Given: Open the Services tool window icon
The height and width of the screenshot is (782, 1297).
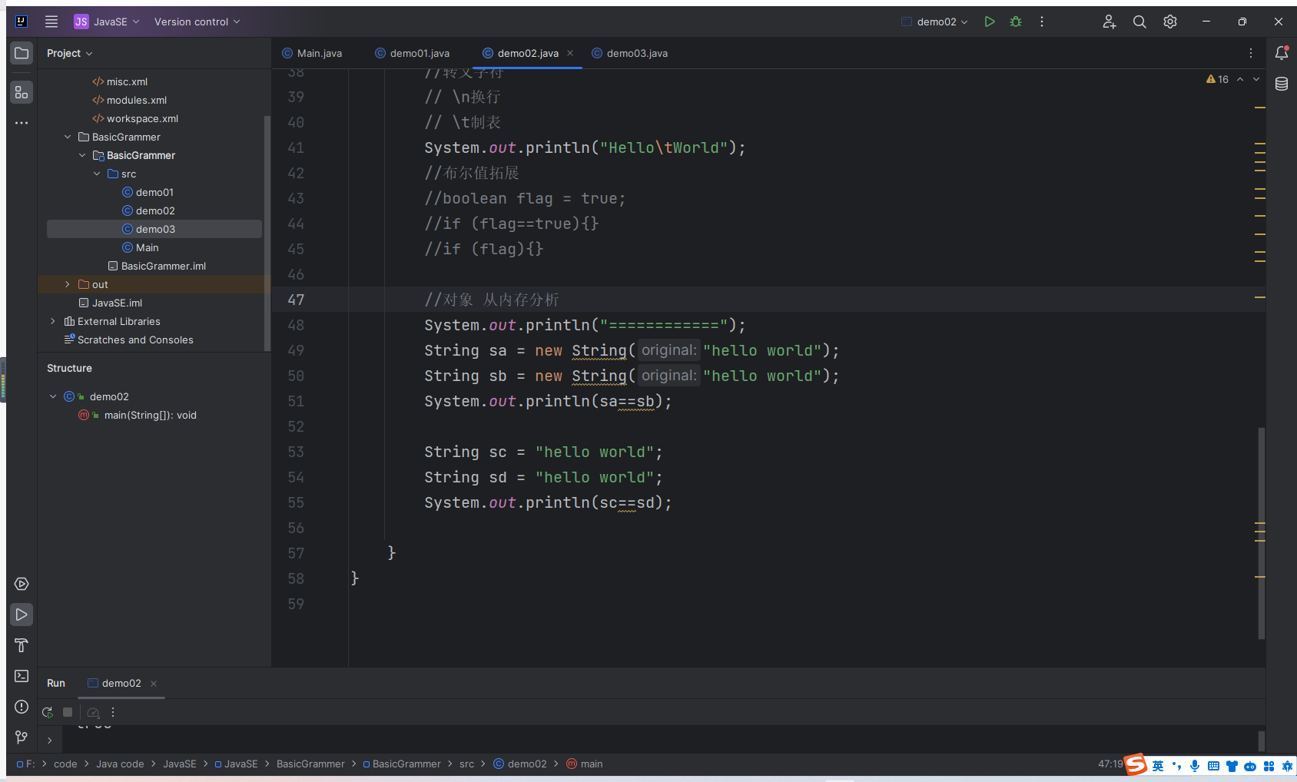Looking at the screenshot, I should point(22,584).
